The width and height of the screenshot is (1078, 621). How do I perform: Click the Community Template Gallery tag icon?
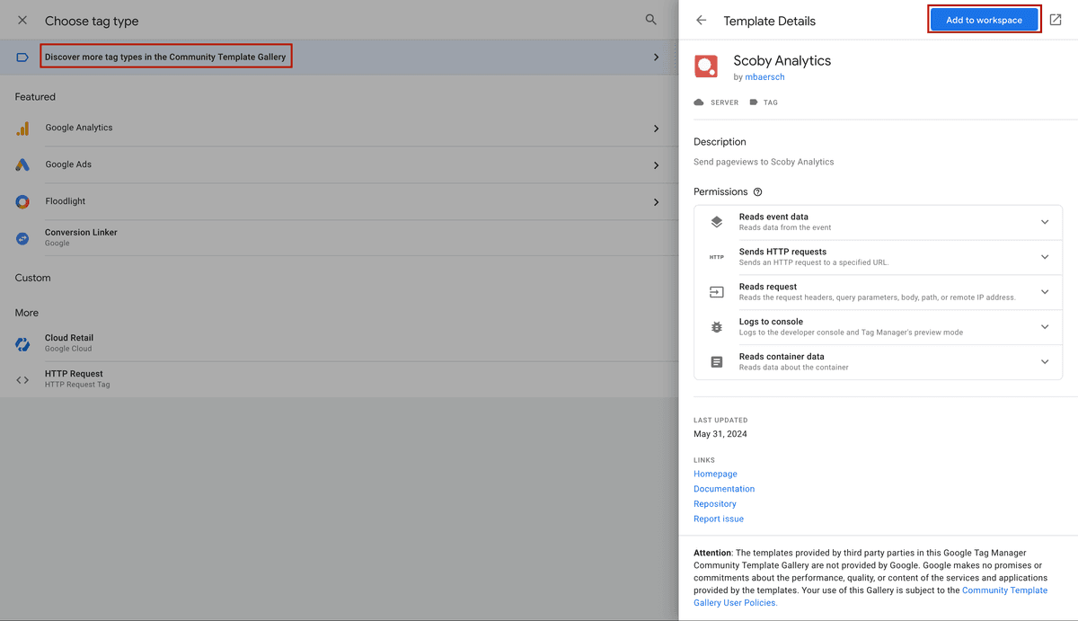(22, 58)
